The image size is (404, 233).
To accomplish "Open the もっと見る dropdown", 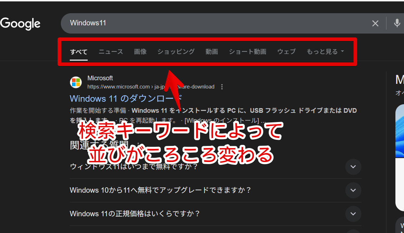I will click(325, 52).
